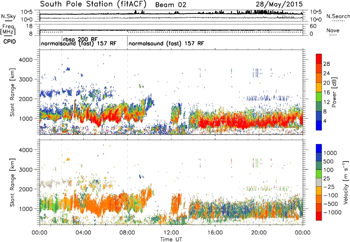
Task: Click the "Time UT" axis title
Action: tap(171, 239)
